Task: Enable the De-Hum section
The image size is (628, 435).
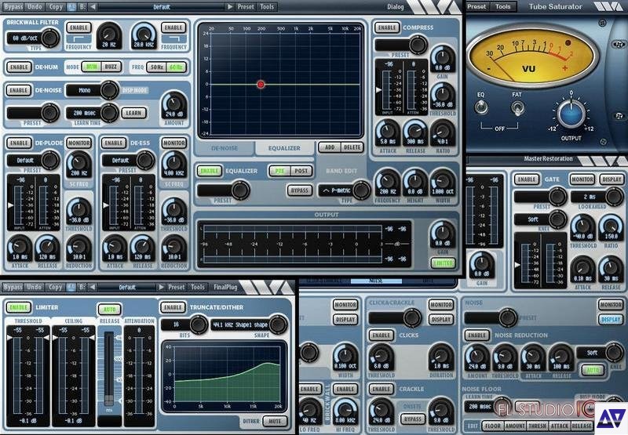Action: click(19, 67)
